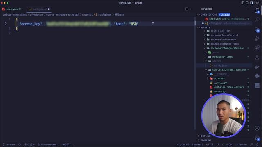Click the 1 unsaved badge
262x147 pixels.
(224, 15)
